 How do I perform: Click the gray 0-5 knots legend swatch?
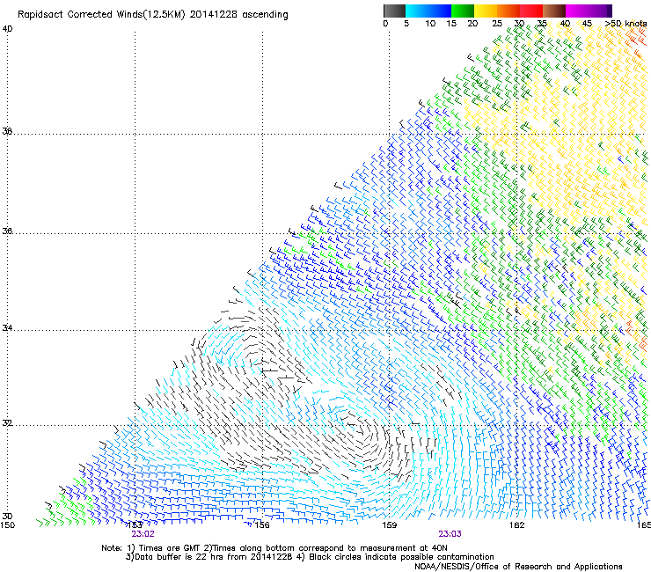(394, 11)
